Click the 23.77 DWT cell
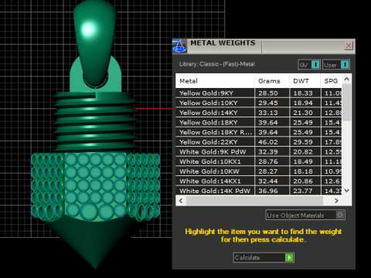 (x=305, y=191)
